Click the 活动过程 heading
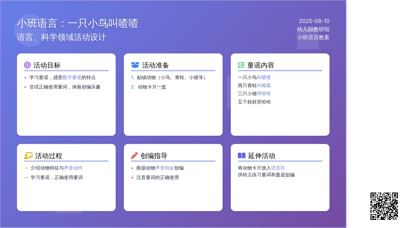406x228 pixels. point(49,156)
